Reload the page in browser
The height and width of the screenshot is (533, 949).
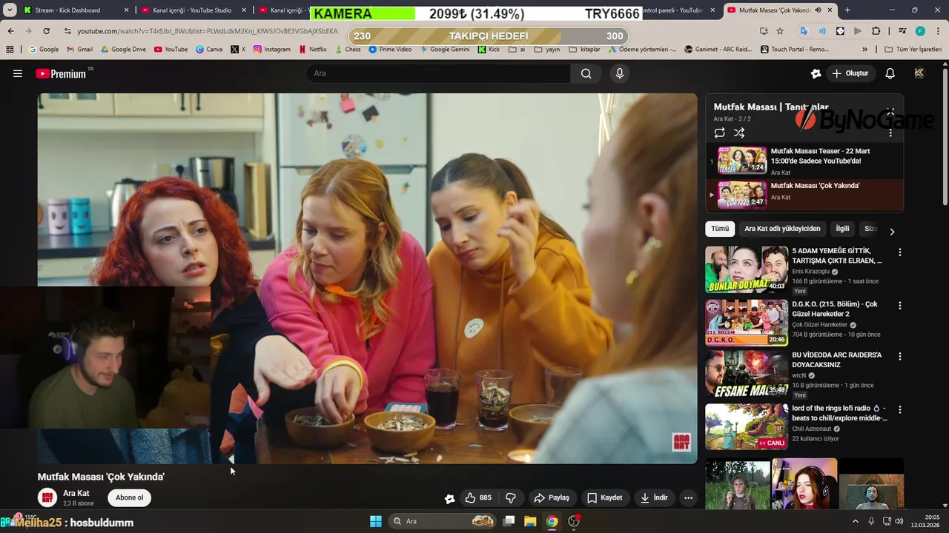click(46, 31)
